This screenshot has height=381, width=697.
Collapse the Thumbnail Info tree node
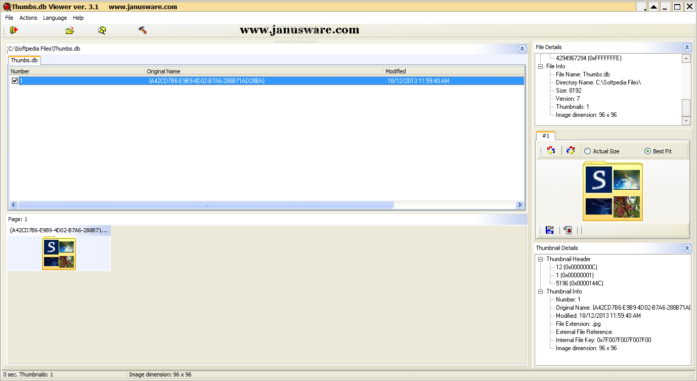(540, 291)
